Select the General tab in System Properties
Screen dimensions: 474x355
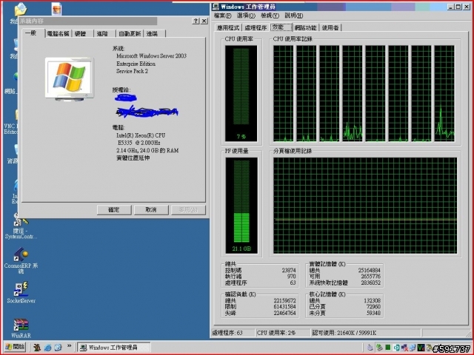[33, 33]
